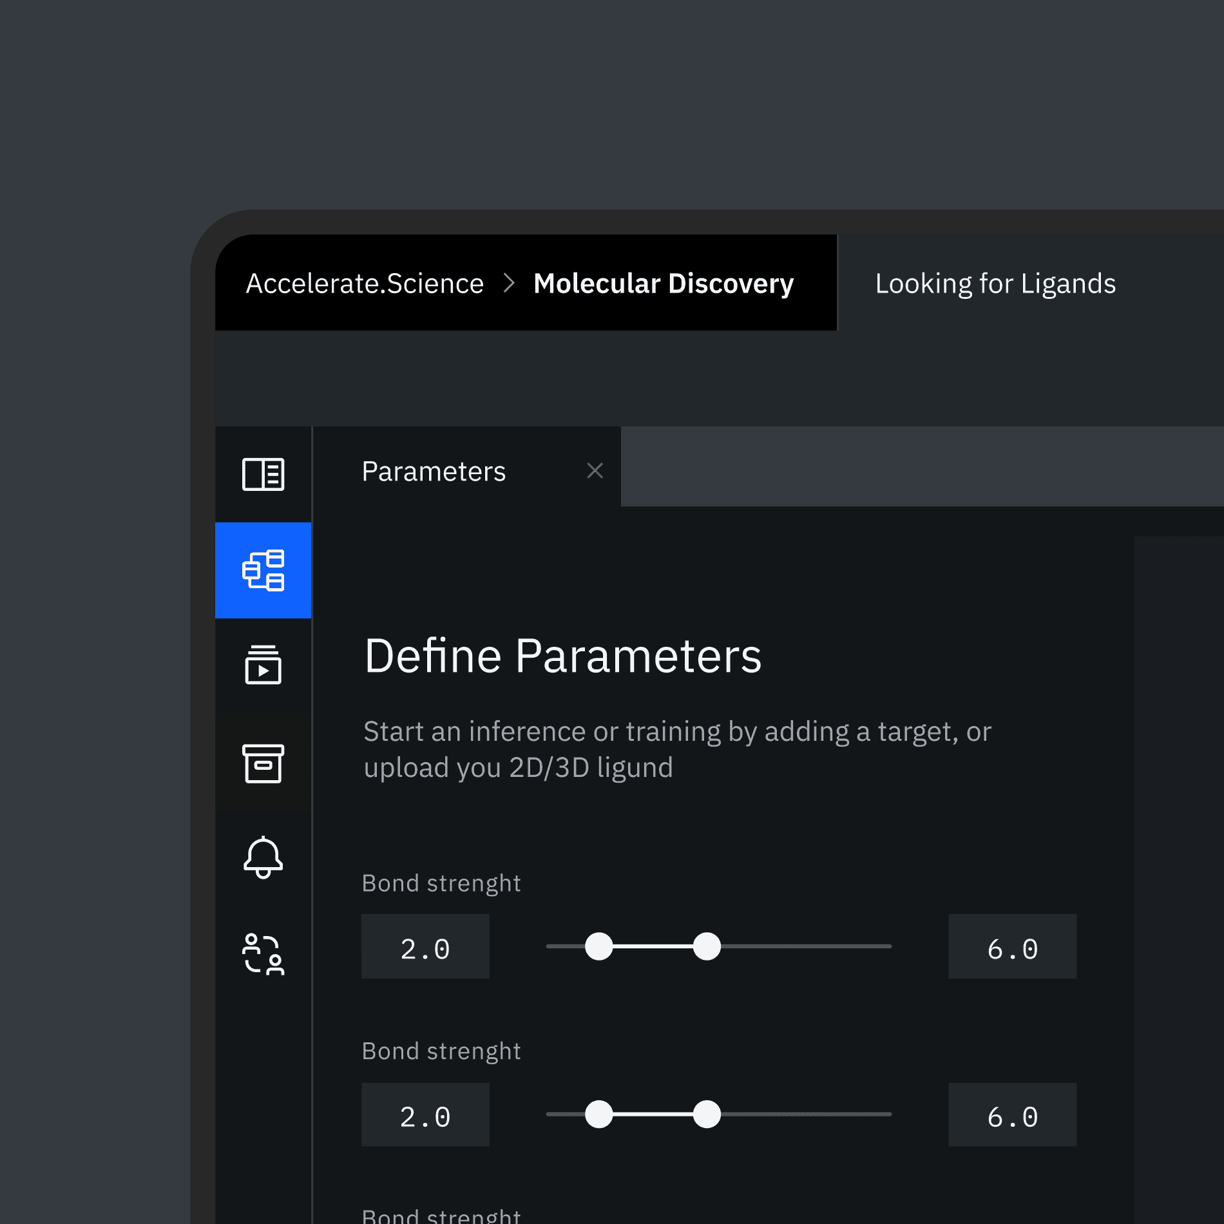
Task: Click the Define Parameters heading
Action: [562, 656]
